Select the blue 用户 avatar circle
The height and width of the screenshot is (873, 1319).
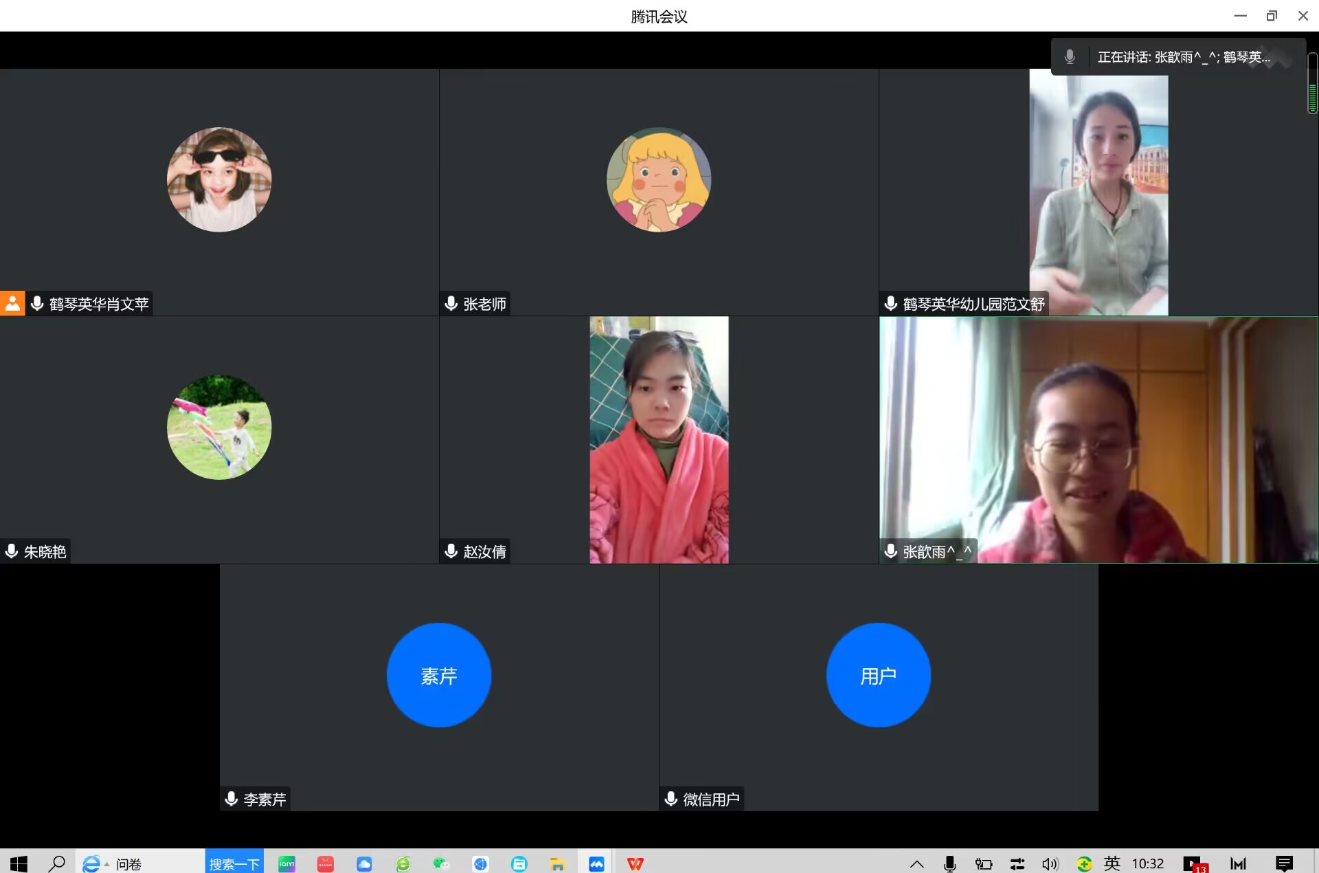click(x=879, y=675)
